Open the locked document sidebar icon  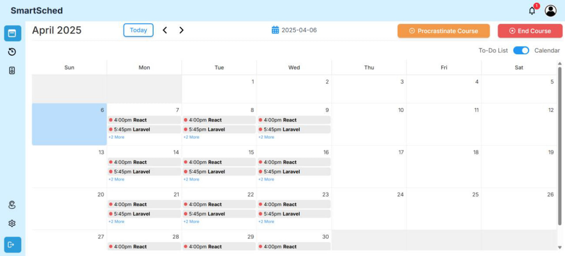pos(12,70)
